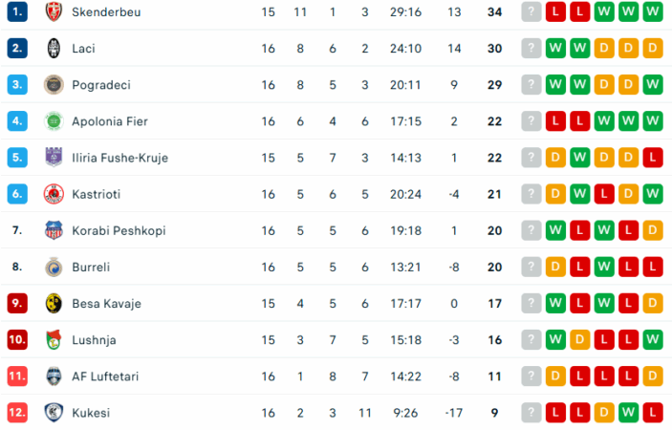Click the Kastrioti team crest
The width and height of the screenshot is (672, 430).
tap(54, 194)
